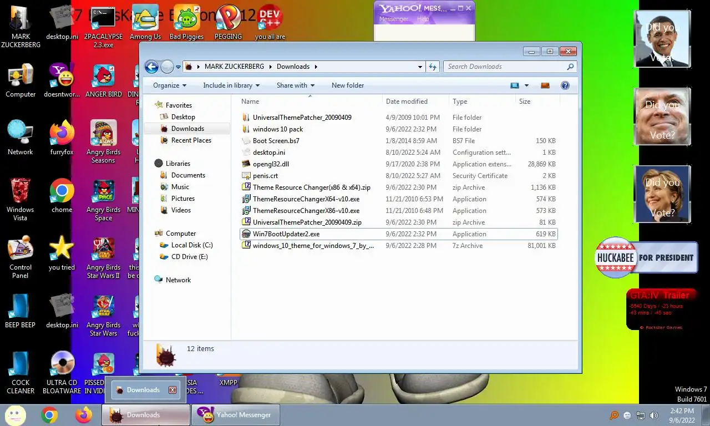Open the Music library
The image size is (710, 426).
point(180,187)
